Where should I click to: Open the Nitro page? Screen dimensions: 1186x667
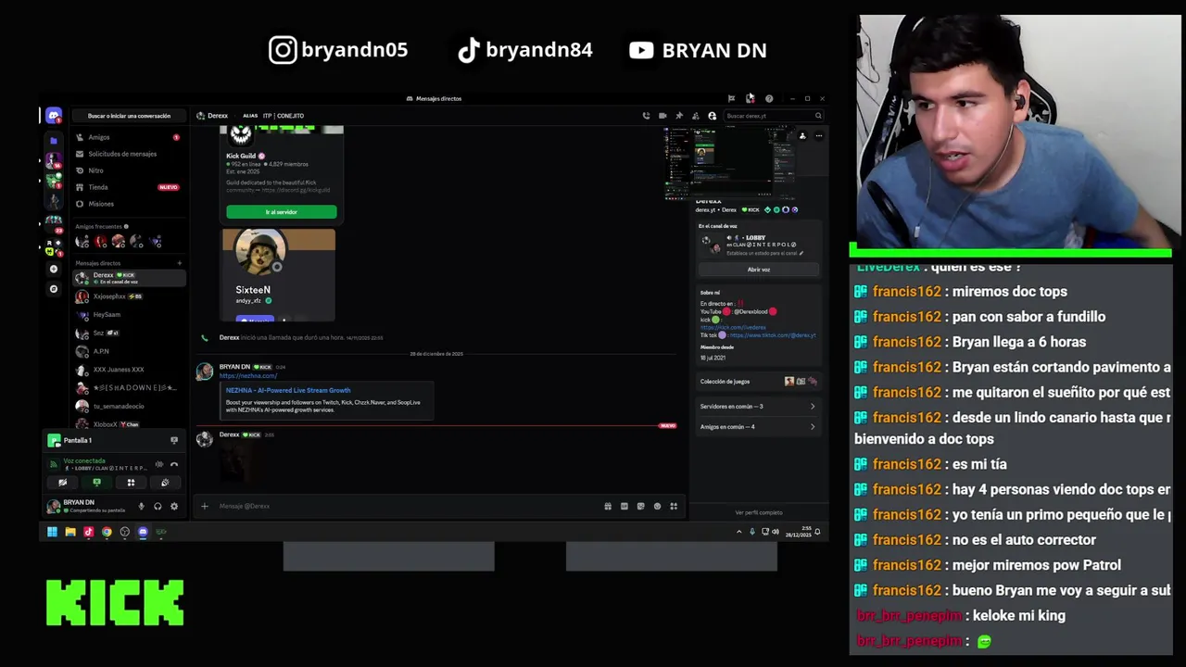click(x=128, y=170)
